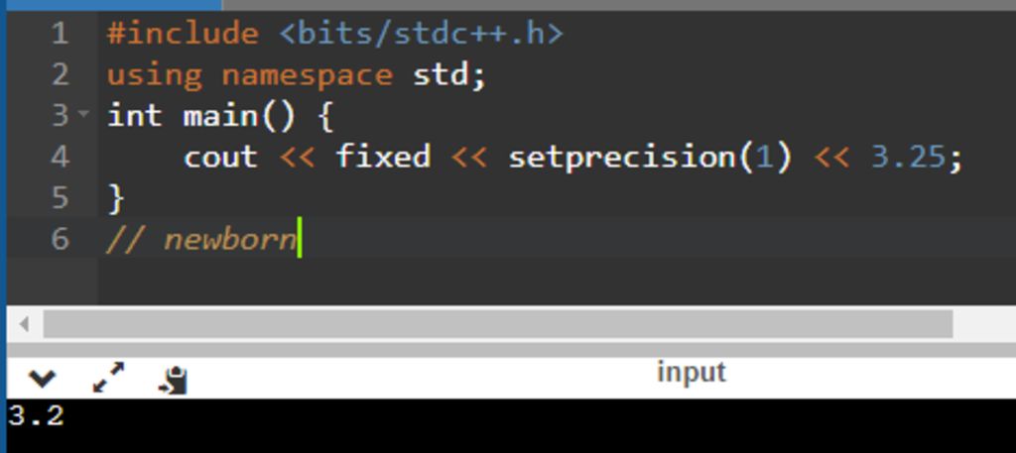
Task: Place cursor on the #include directive
Action: pos(182,34)
